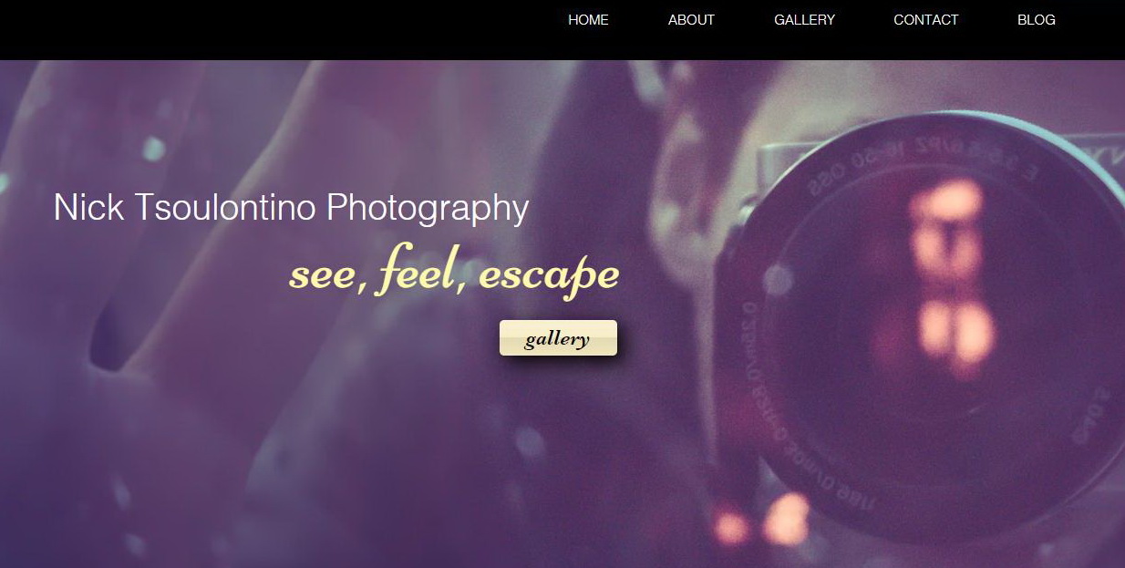The width and height of the screenshot is (1125, 568).
Task: Click the word Photography in the title
Action: pyautogui.click(x=428, y=209)
